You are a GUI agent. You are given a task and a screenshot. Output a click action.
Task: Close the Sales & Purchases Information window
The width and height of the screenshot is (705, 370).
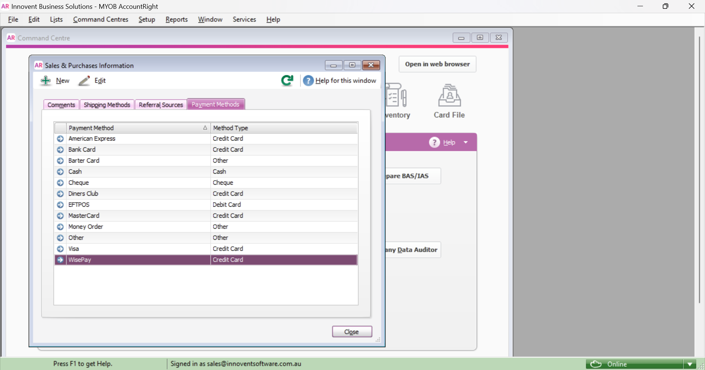tap(371, 65)
